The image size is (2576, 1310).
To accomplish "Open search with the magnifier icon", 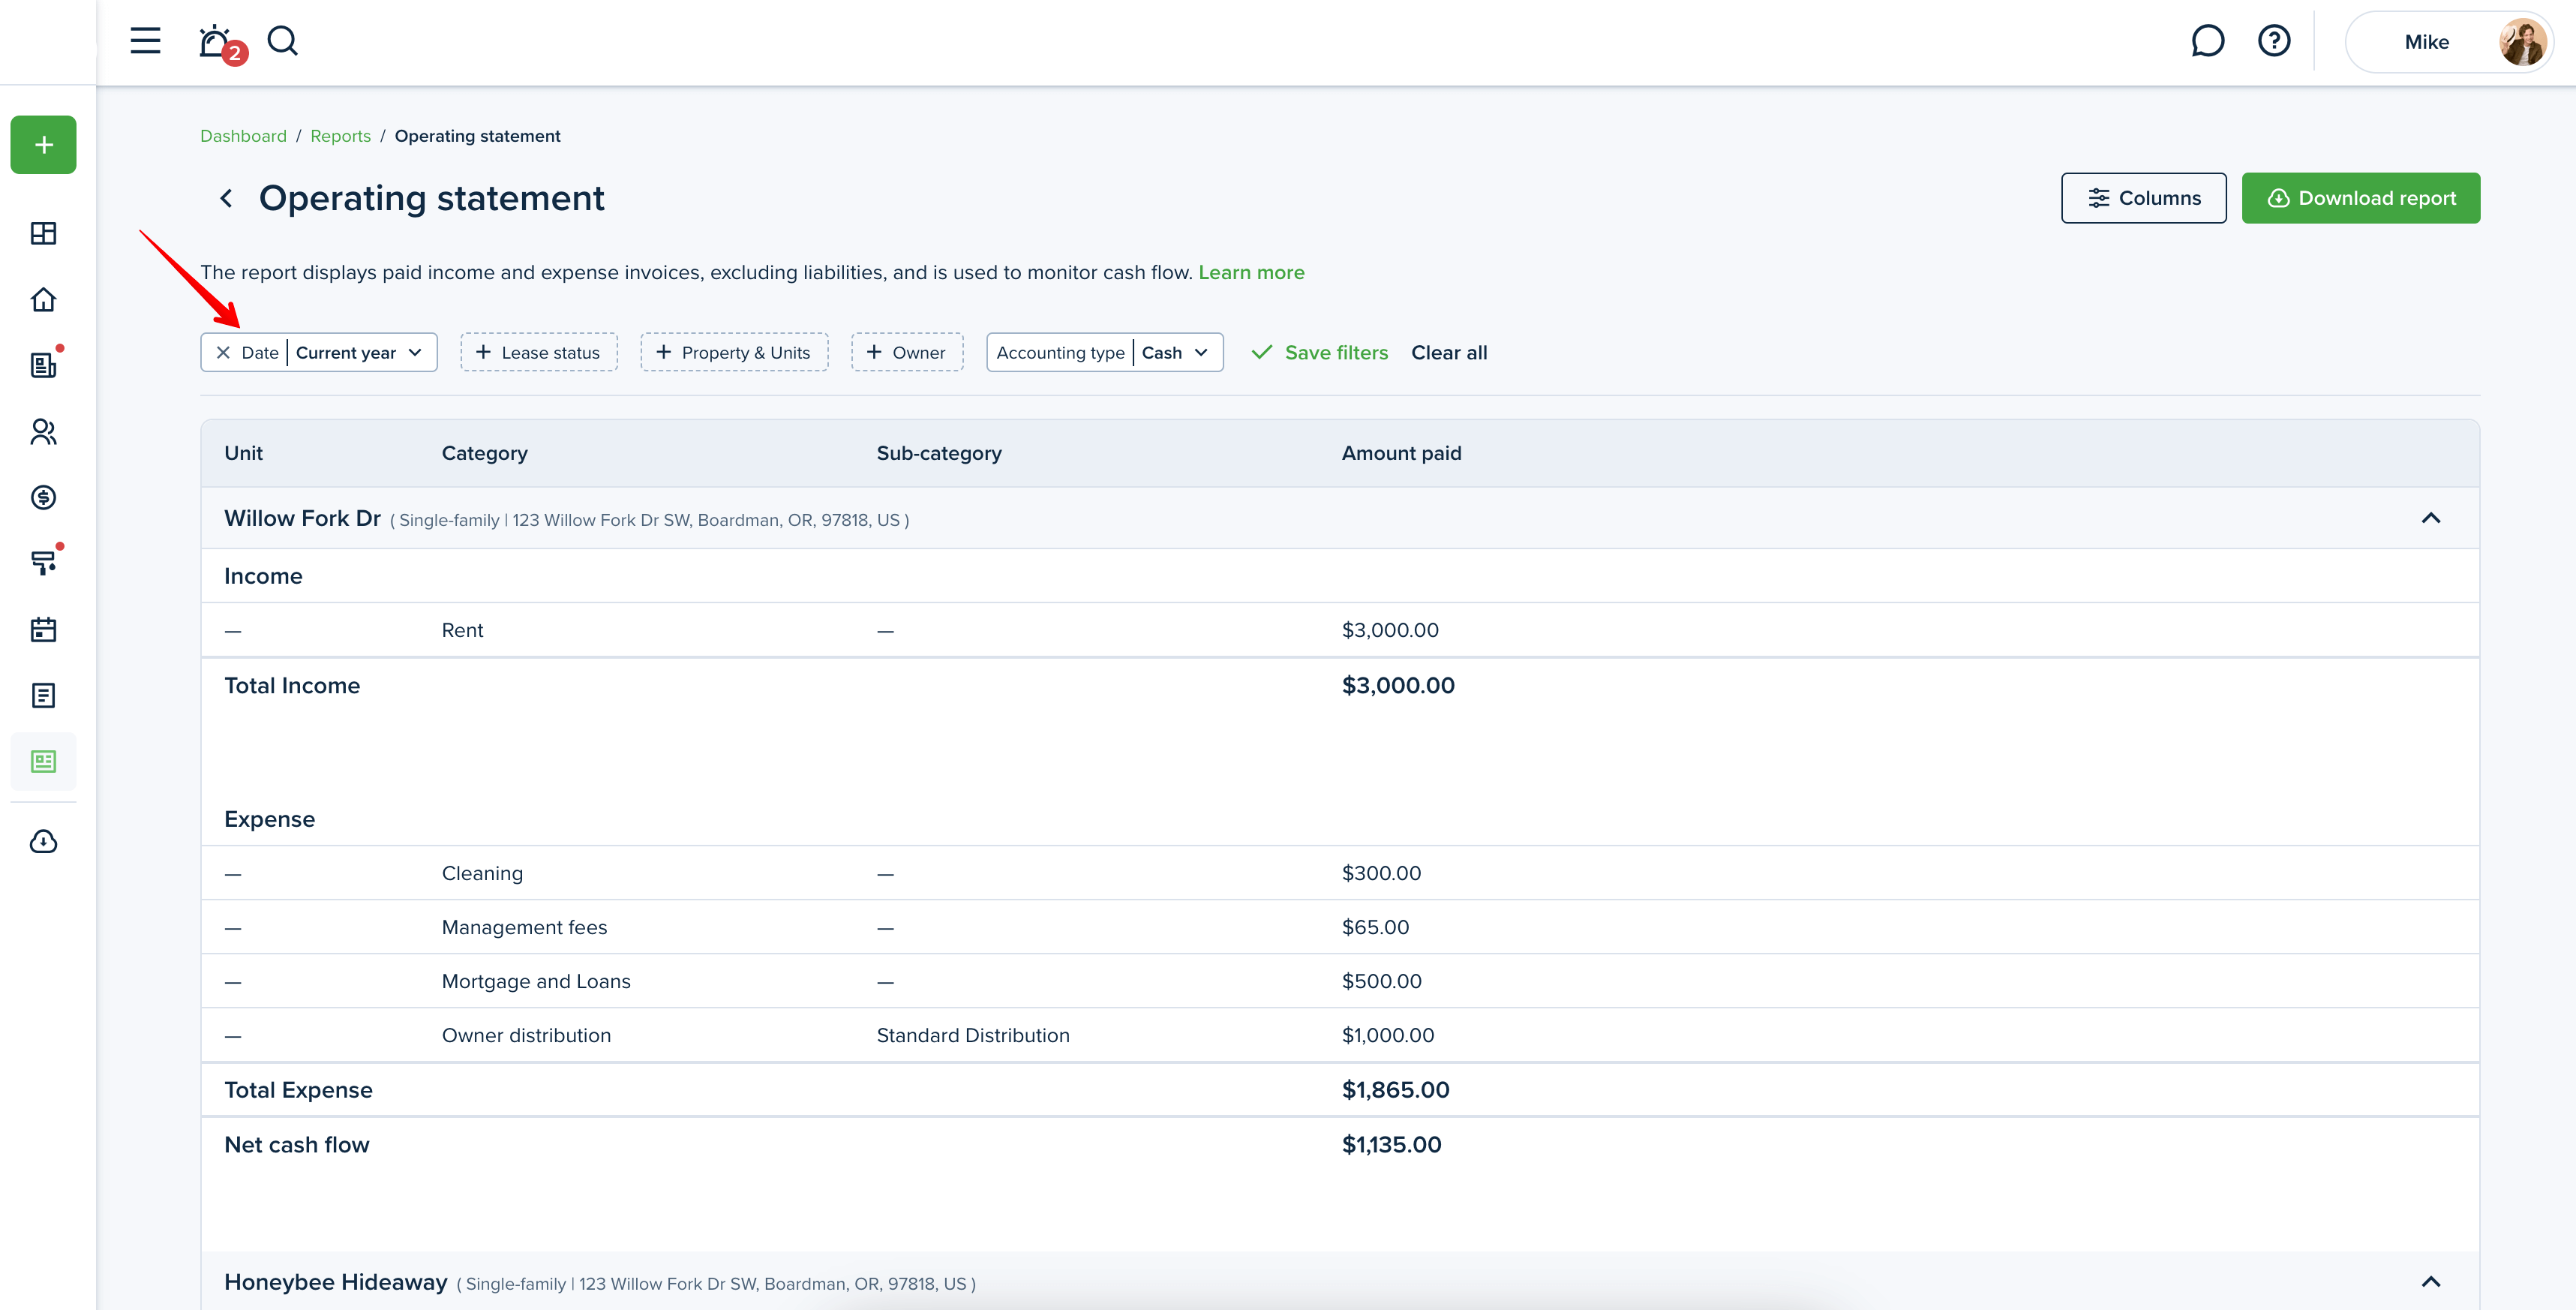I will click(x=283, y=41).
